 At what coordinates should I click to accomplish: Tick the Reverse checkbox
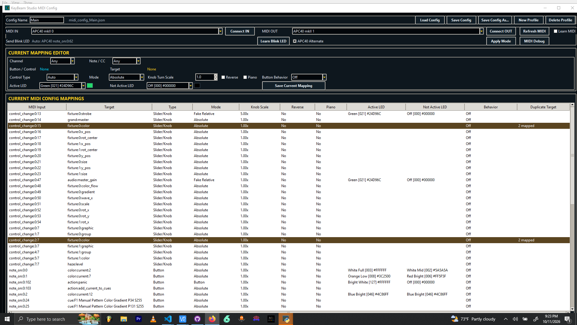tap(223, 77)
